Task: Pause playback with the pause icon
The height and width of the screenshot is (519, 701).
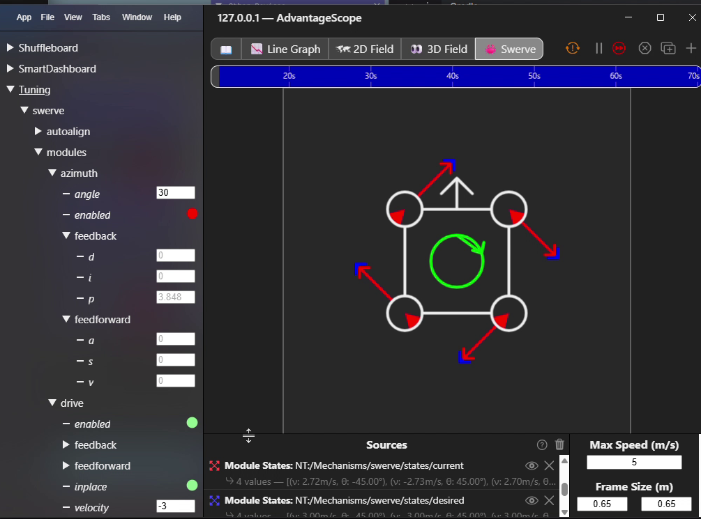Action: click(x=598, y=48)
